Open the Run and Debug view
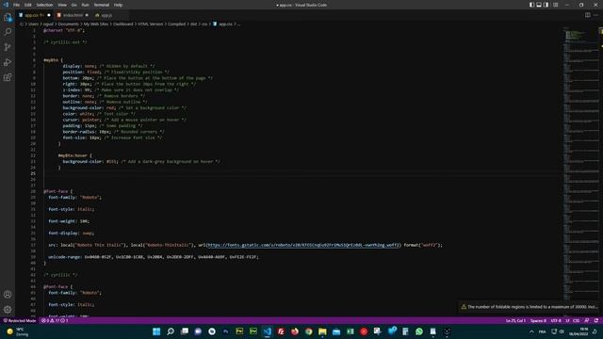 click(8, 62)
